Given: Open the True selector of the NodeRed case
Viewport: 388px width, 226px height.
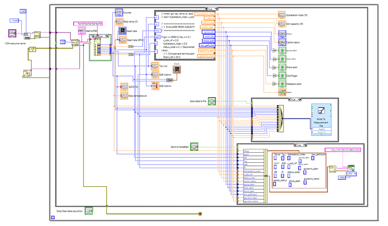Looking at the screenshot, I should tap(301, 145).
